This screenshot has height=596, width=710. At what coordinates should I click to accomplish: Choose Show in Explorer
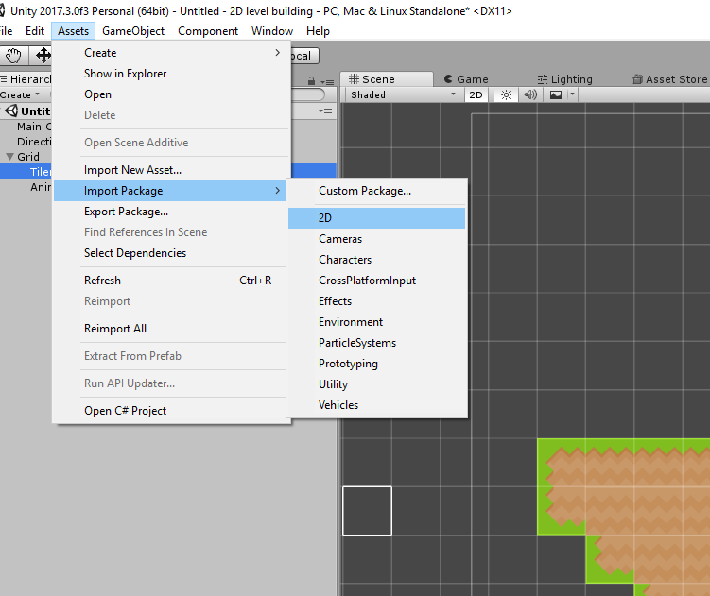click(x=171, y=74)
